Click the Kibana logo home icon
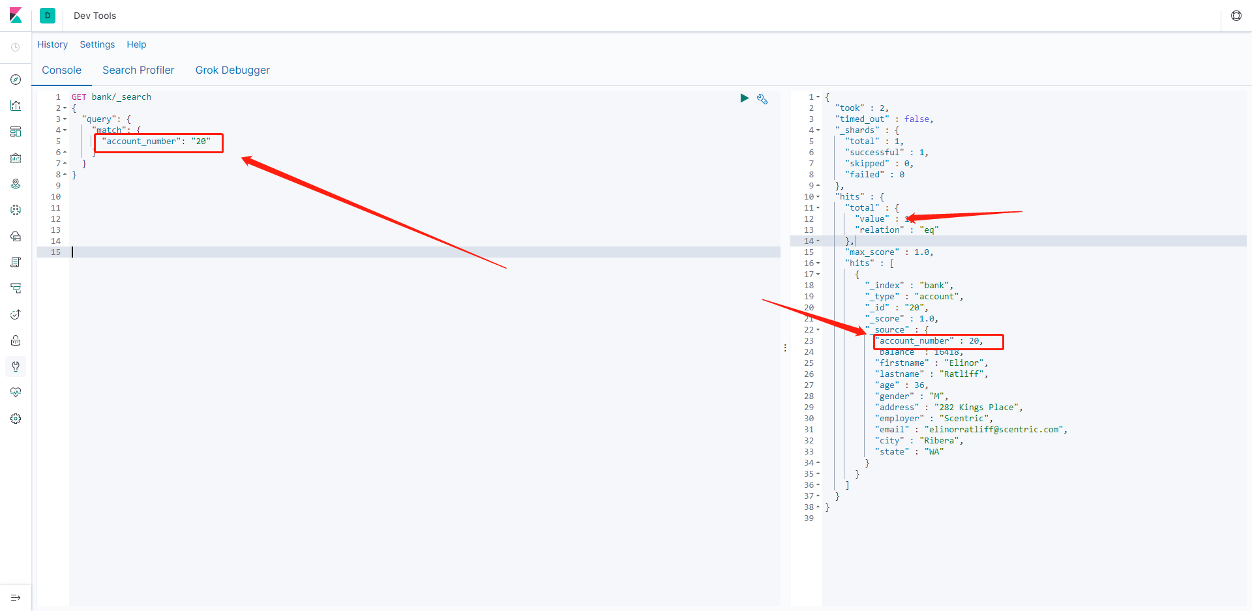This screenshot has width=1252, height=611. (16, 16)
